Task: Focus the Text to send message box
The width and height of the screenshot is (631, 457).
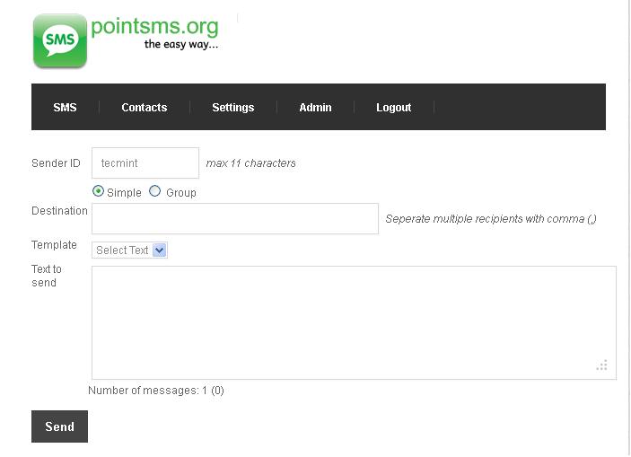Action: coord(354,322)
